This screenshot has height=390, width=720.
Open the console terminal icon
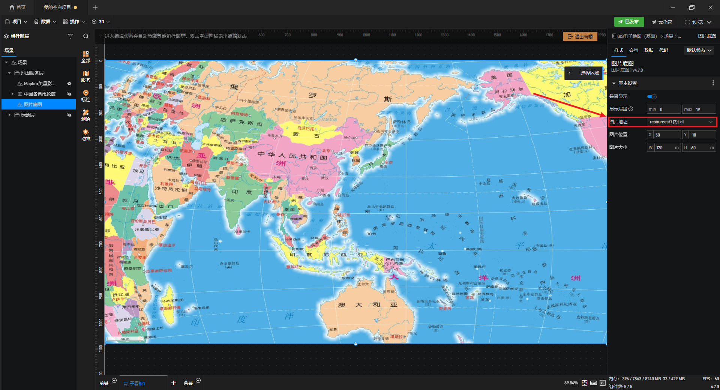[602, 383]
